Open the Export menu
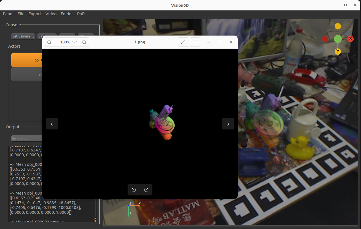The width and height of the screenshot is (361, 229). pos(35,14)
